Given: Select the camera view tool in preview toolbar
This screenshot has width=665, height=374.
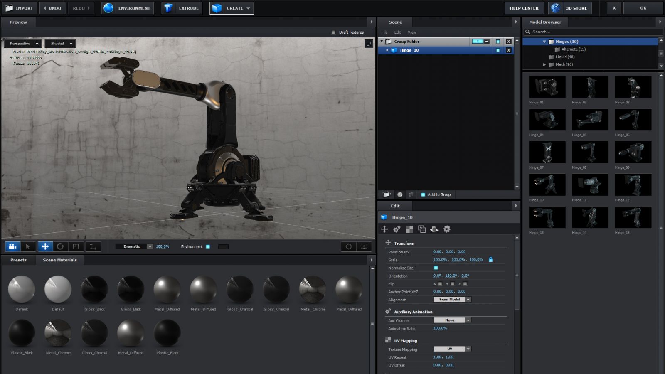Looking at the screenshot, I should (12, 246).
